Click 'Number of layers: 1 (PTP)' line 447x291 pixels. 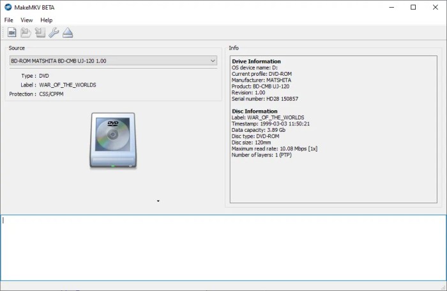click(x=261, y=155)
